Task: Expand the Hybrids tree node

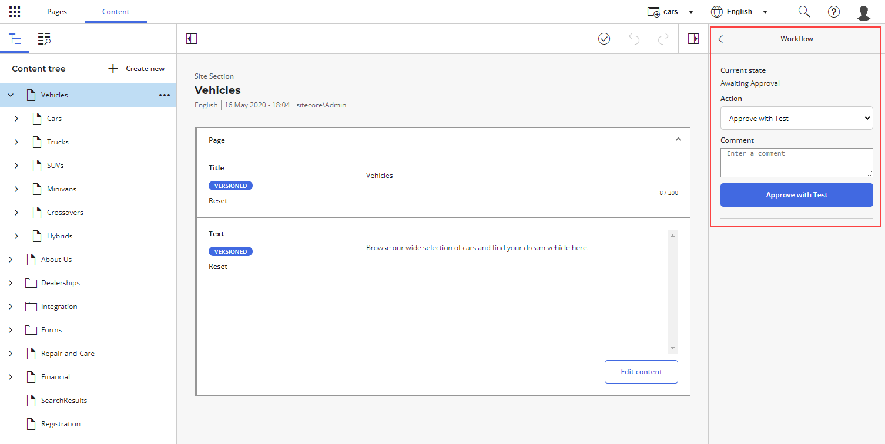Action: (16, 236)
